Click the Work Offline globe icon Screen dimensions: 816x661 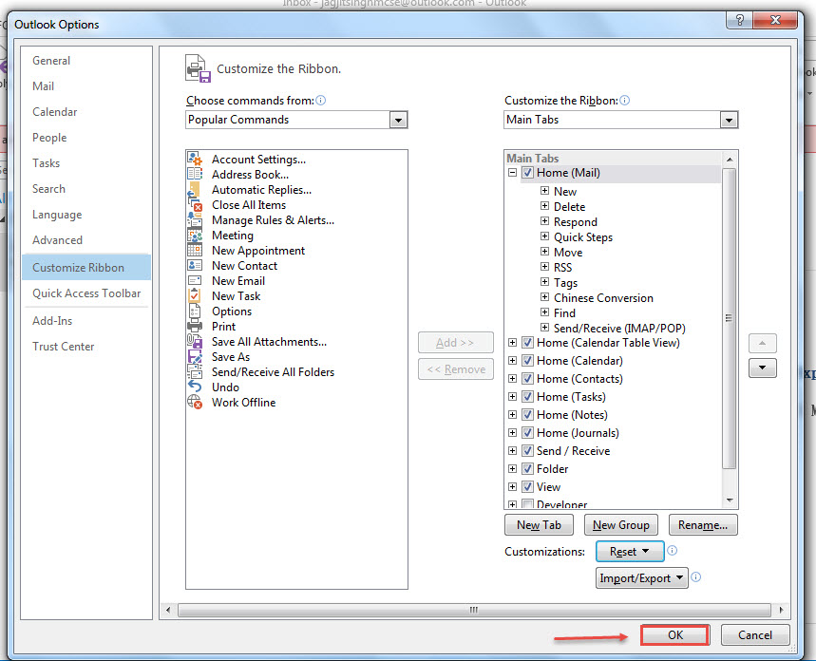(195, 402)
